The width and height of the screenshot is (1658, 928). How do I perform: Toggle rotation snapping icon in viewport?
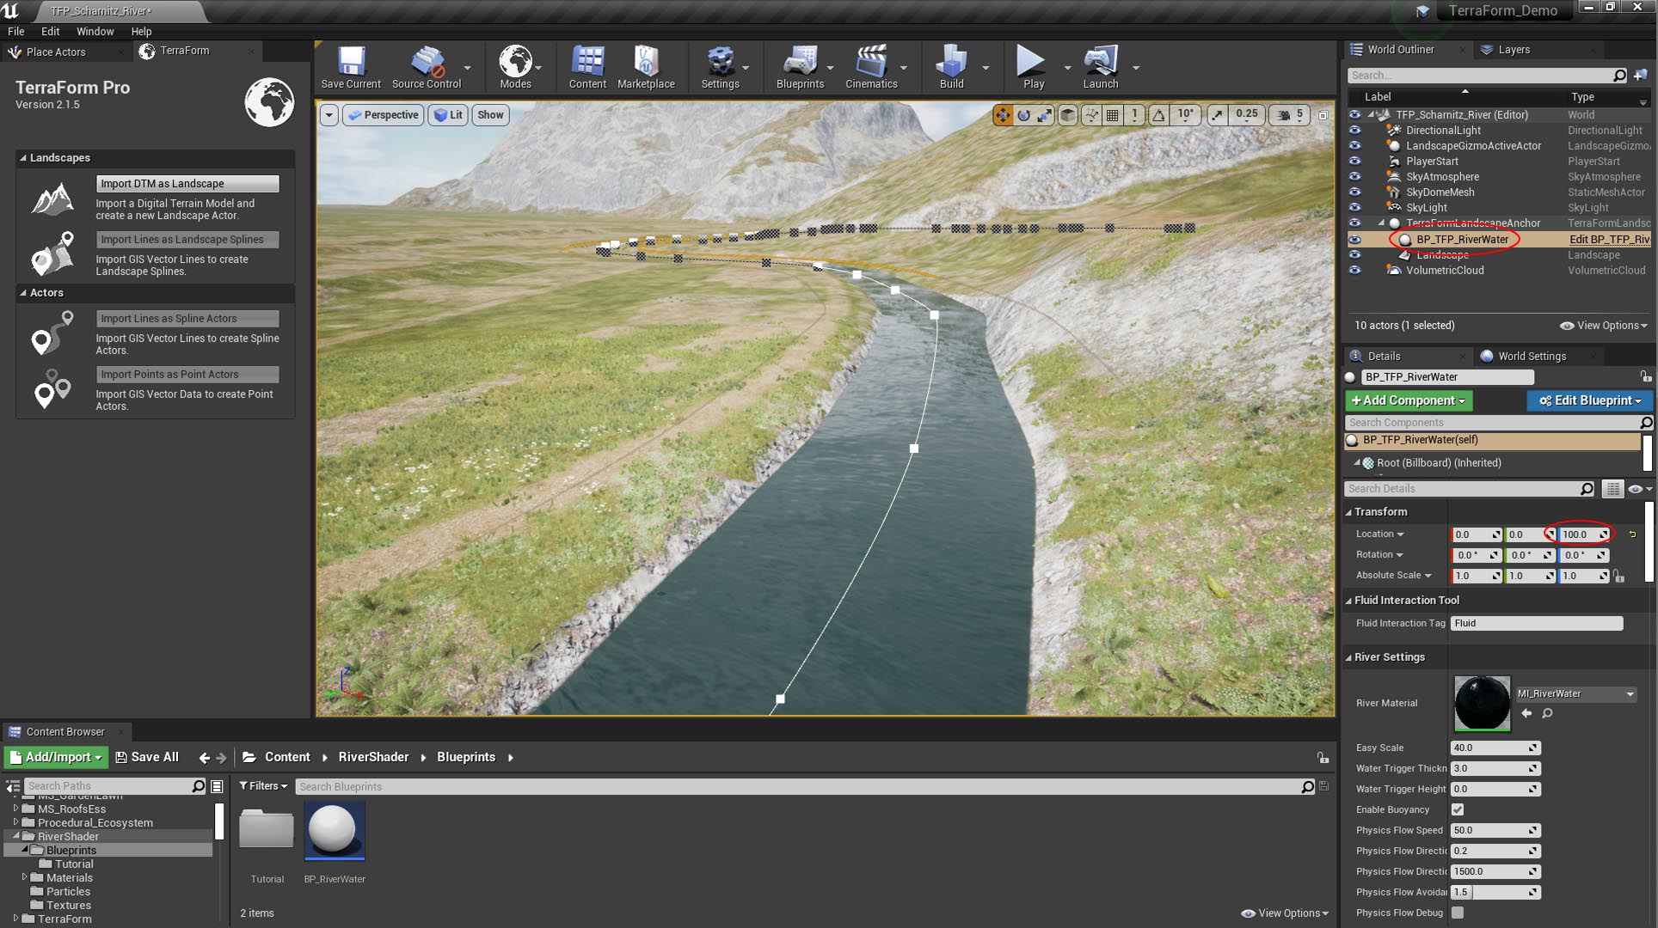click(1159, 115)
